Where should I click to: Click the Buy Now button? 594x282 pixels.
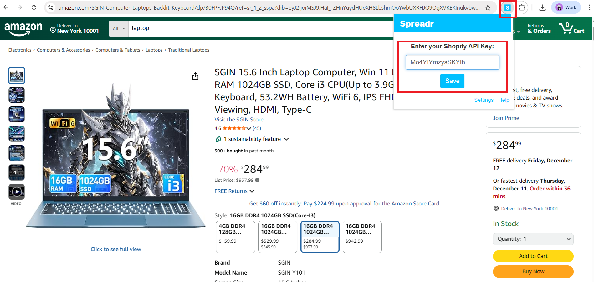[533, 271]
